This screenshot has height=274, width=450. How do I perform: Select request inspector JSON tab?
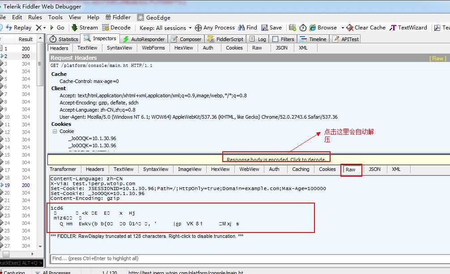pos(281,48)
